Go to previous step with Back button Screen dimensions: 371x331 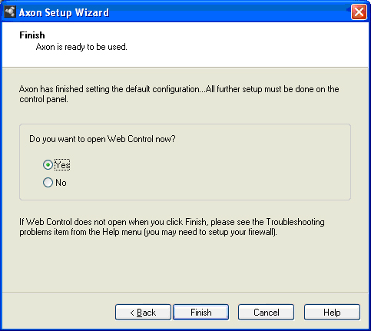[x=143, y=313]
